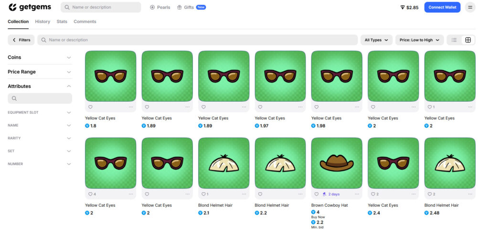Click the Attributes search magnifier icon
Viewport: 489px width, 234px height.
14,98
